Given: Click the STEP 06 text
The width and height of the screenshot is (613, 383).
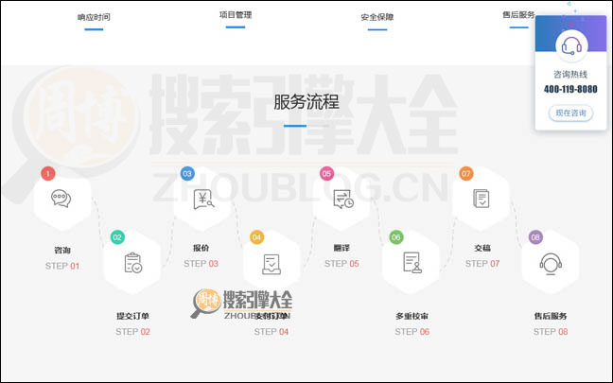Looking at the screenshot, I should pyautogui.click(x=412, y=332).
